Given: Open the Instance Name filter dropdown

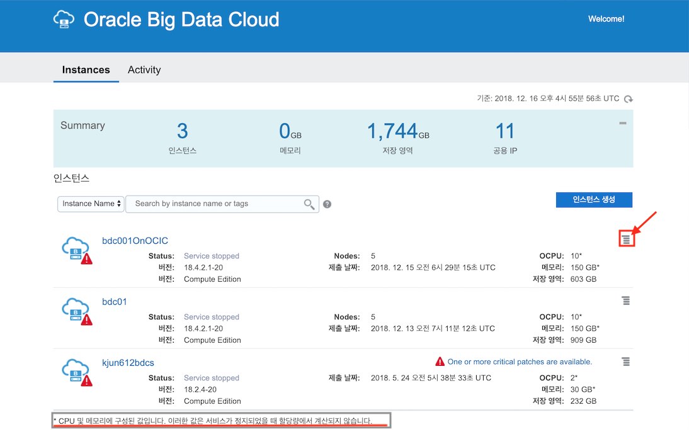Looking at the screenshot, I should [91, 204].
